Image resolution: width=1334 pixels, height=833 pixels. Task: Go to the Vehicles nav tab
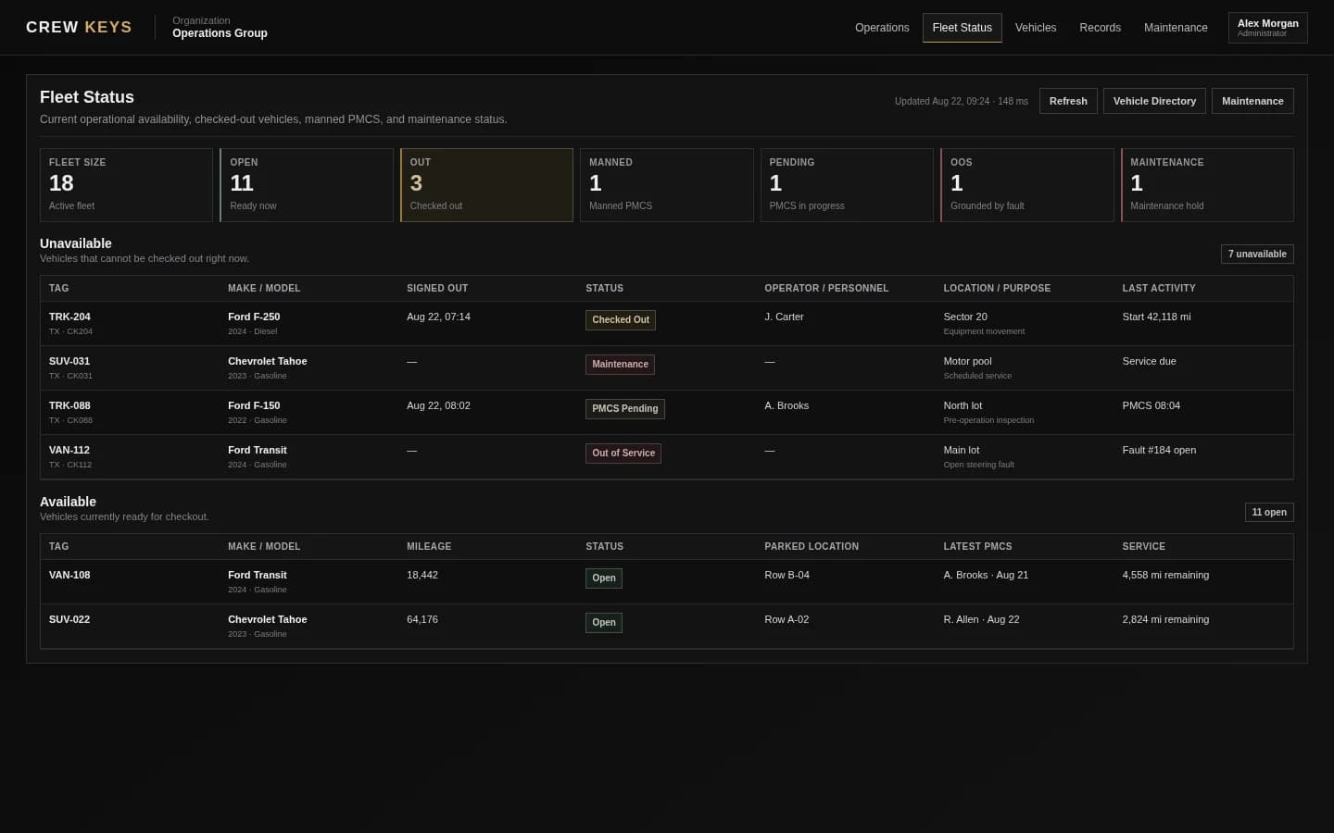pos(1036,28)
